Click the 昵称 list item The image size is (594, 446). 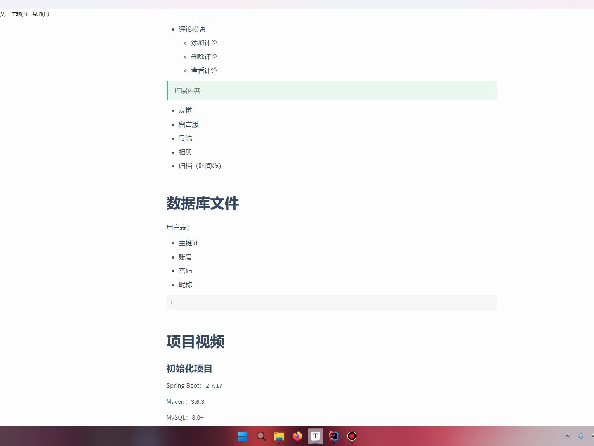click(x=186, y=285)
